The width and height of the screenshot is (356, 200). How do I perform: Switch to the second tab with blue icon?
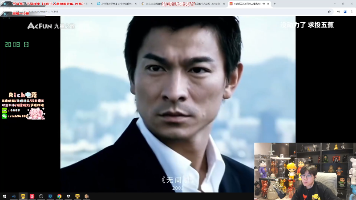tap(116, 4)
